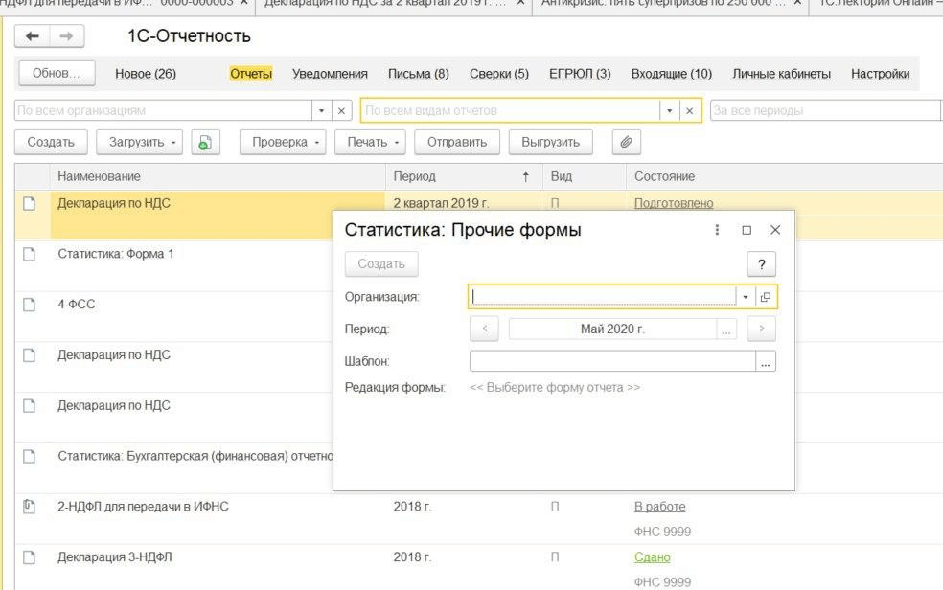
Task: Click the Отправить button
Action: coord(457,142)
